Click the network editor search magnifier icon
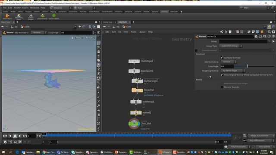 [x=269, y=32]
